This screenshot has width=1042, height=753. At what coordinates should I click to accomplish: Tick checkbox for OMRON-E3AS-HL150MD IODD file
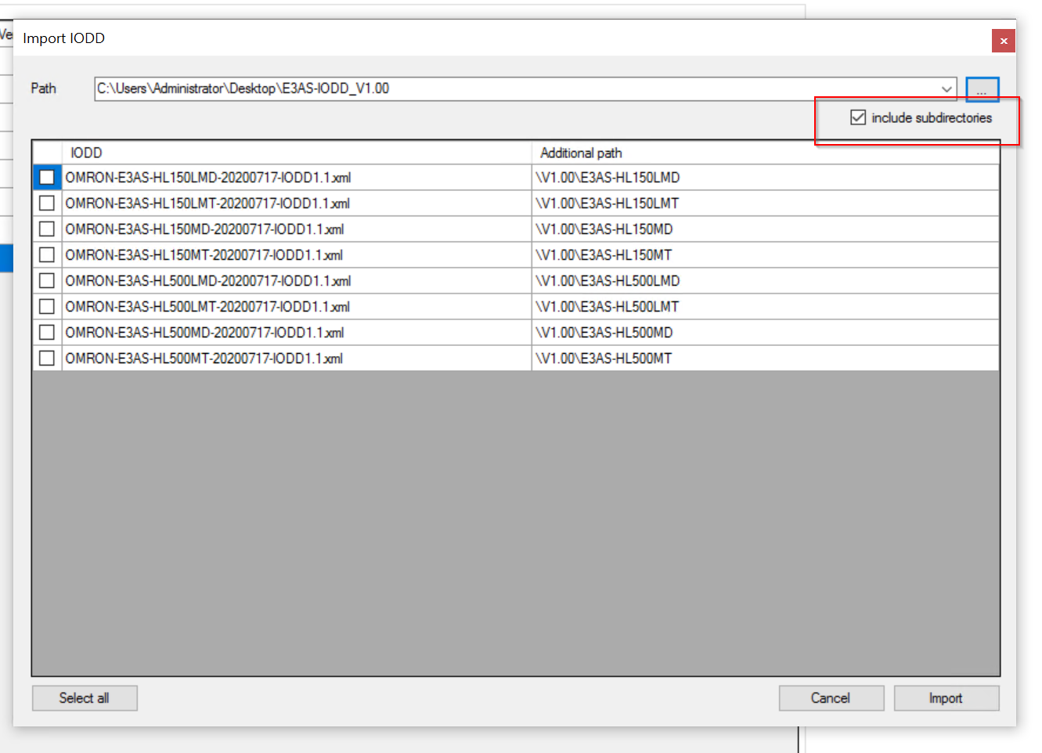point(47,229)
